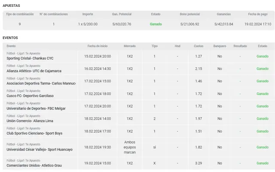
Task: Open Universidad César Vallejo- Sport Huancayo event
Action: click(x=40, y=149)
